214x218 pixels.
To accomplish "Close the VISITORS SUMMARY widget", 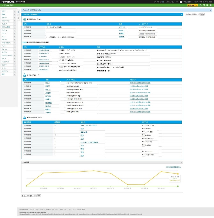I will (x=181, y=14).
